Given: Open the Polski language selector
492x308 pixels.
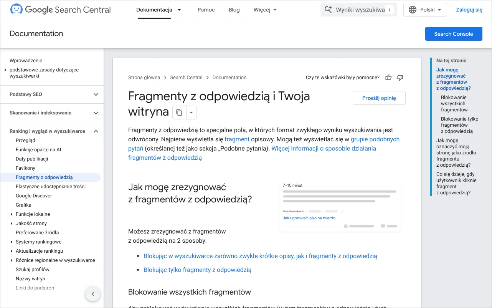Looking at the screenshot, I should click(425, 10).
